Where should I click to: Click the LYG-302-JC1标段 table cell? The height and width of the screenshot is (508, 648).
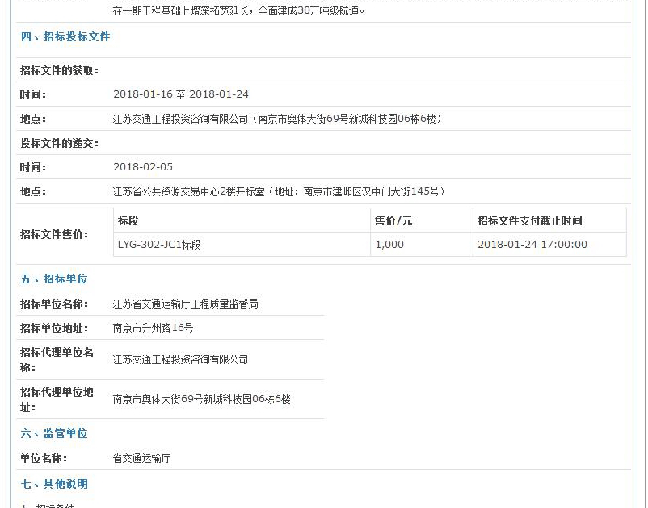[159, 244]
